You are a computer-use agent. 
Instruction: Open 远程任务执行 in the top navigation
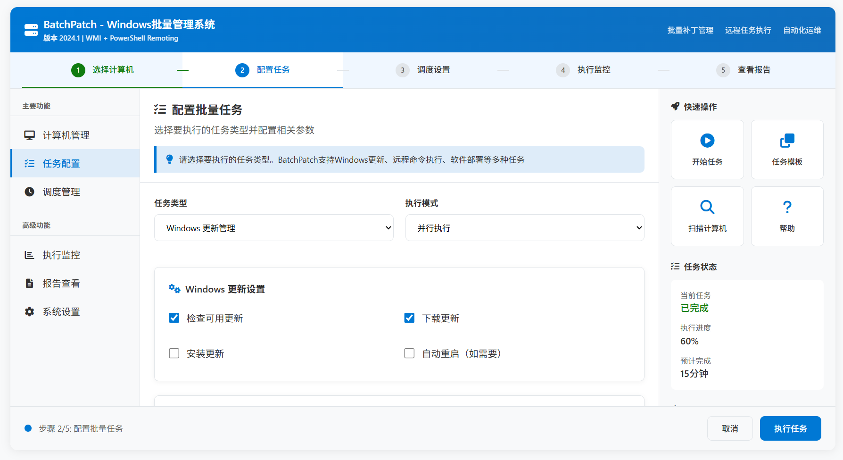(x=748, y=30)
